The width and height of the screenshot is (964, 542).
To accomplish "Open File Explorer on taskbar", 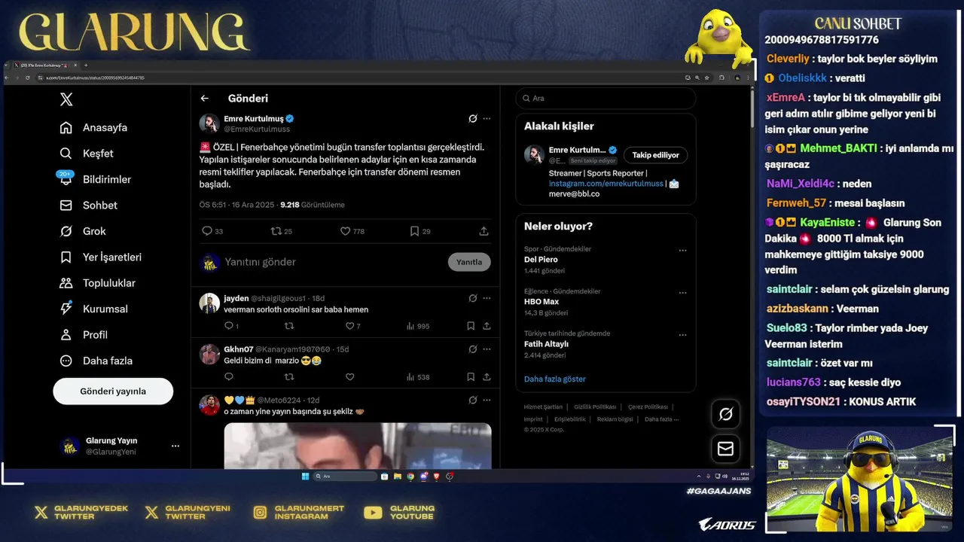I will click(398, 476).
